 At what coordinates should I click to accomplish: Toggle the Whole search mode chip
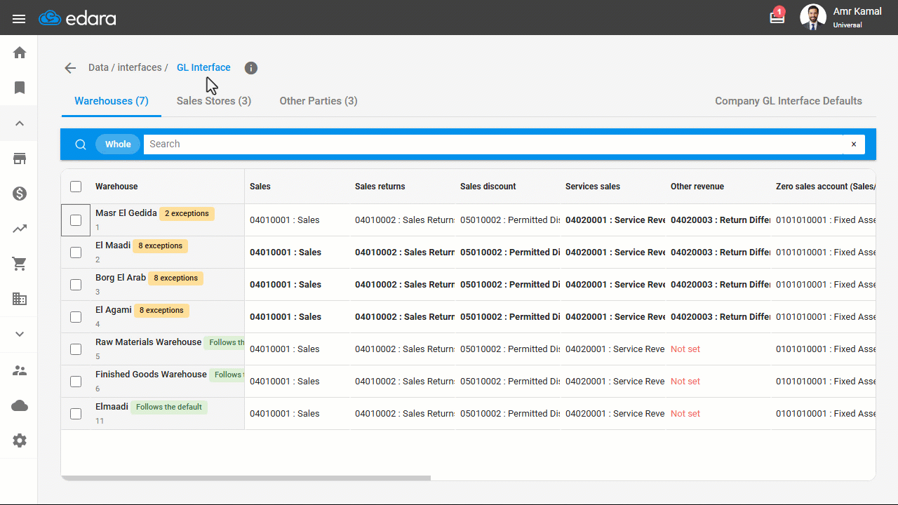pos(118,144)
